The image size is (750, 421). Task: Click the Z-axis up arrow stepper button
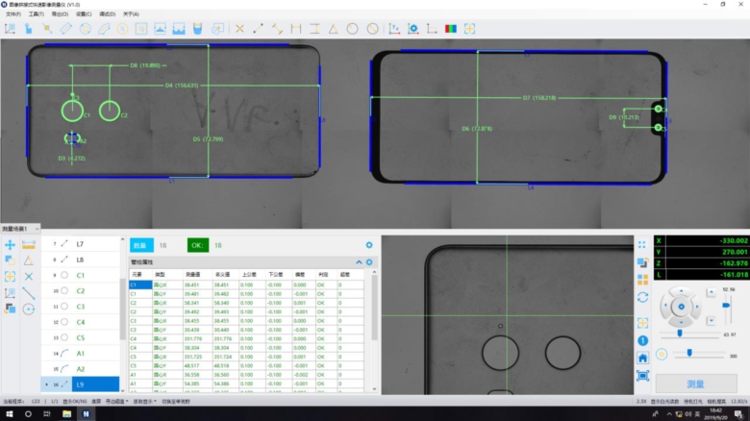[x=711, y=292]
